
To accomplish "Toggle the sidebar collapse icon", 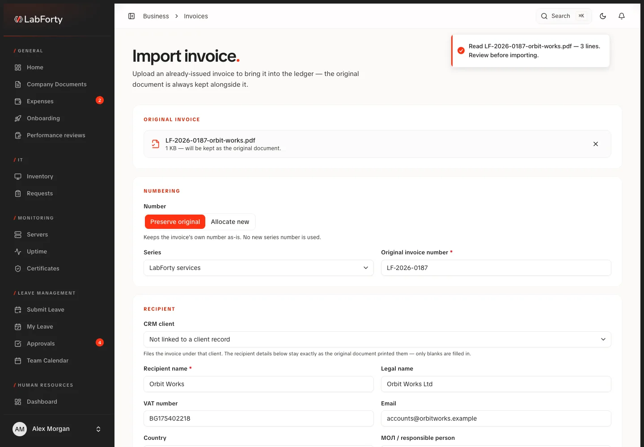I will [x=131, y=16].
